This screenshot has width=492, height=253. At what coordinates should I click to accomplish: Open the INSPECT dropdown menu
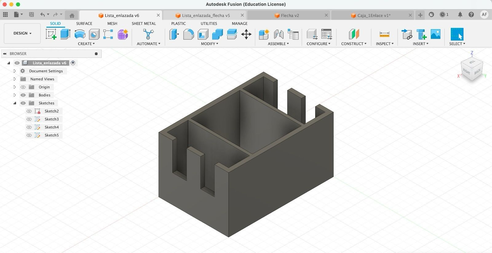(x=385, y=44)
